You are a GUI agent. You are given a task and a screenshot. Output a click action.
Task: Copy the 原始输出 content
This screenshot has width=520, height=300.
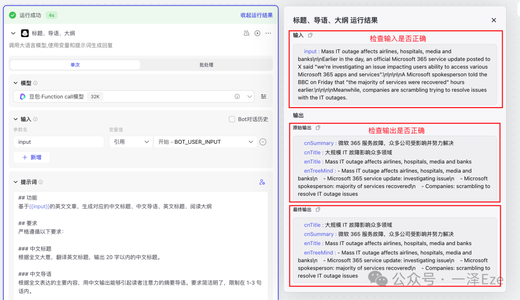318,128
